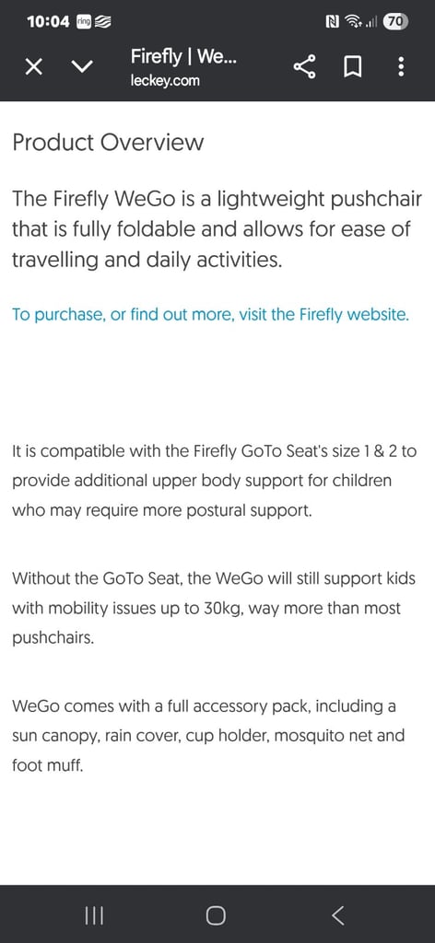Tap the Wi-Fi status icon
The width and height of the screenshot is (435, 943).
[x=353, y=22]
